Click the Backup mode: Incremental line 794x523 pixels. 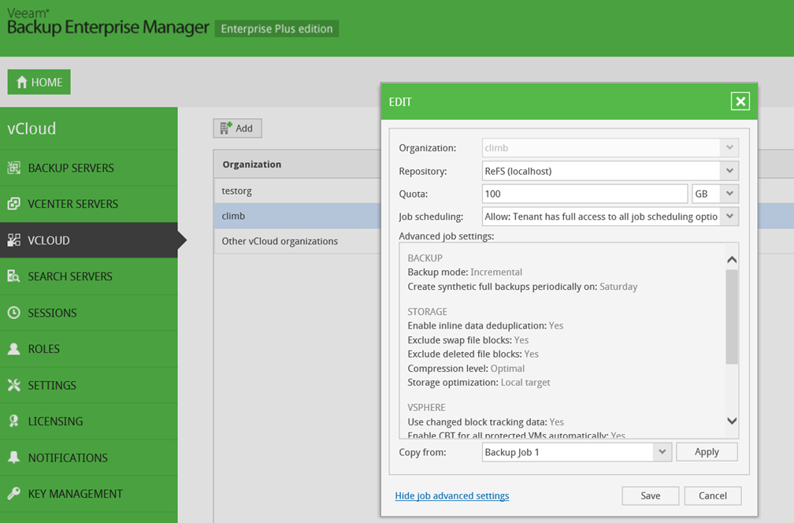coord(465,272)
